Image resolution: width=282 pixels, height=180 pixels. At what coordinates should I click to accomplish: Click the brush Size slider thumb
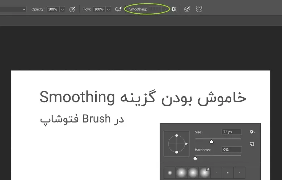[211, 142]
